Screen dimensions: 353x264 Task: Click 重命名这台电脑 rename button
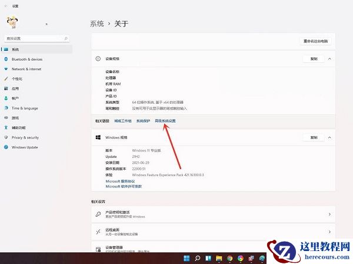315,41
